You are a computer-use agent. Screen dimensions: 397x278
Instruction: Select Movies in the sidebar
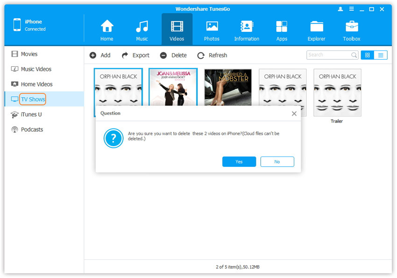[29, 54]
